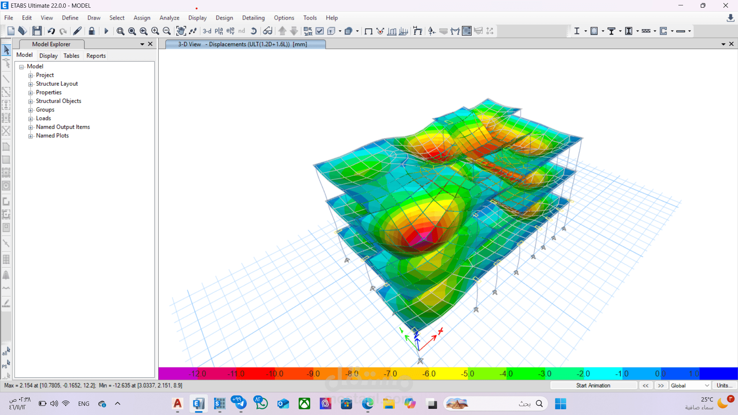
Task: Click the Undo arrow icon
Action: pos(51,31)
